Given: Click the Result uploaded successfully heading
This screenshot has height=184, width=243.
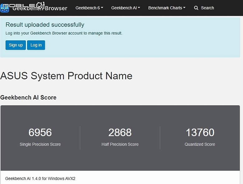Looking at the screenshot, I should click(x=45, y=25).
